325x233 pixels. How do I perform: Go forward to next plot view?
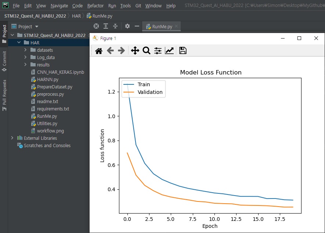121,51
